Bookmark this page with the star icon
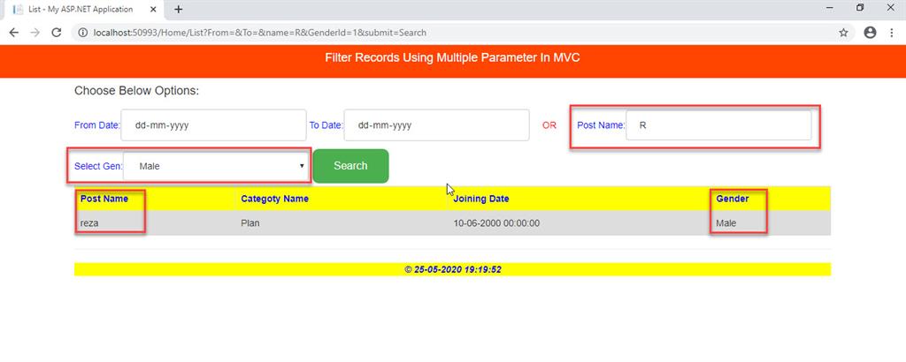 coord(843,33)
